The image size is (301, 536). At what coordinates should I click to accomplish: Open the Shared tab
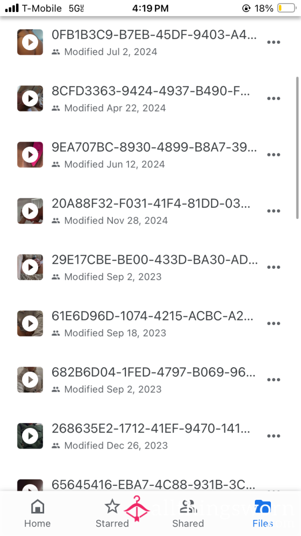click(188, 513)
